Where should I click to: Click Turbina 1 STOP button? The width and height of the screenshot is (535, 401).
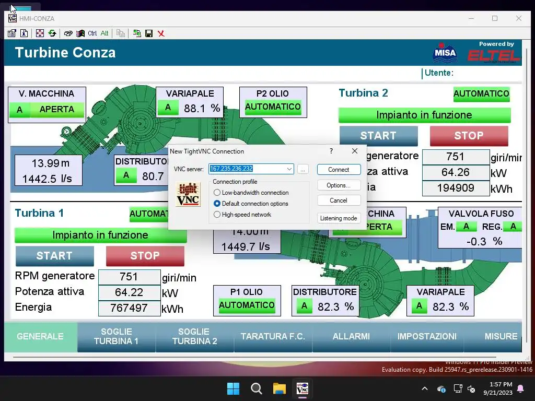click(145, 256)
